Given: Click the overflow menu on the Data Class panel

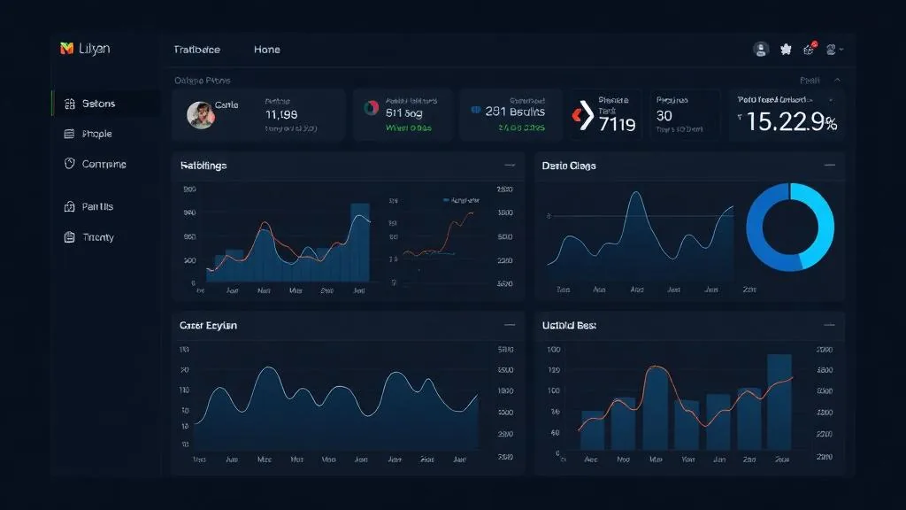Looking at the screenshot, I should (x=830, y=165).
